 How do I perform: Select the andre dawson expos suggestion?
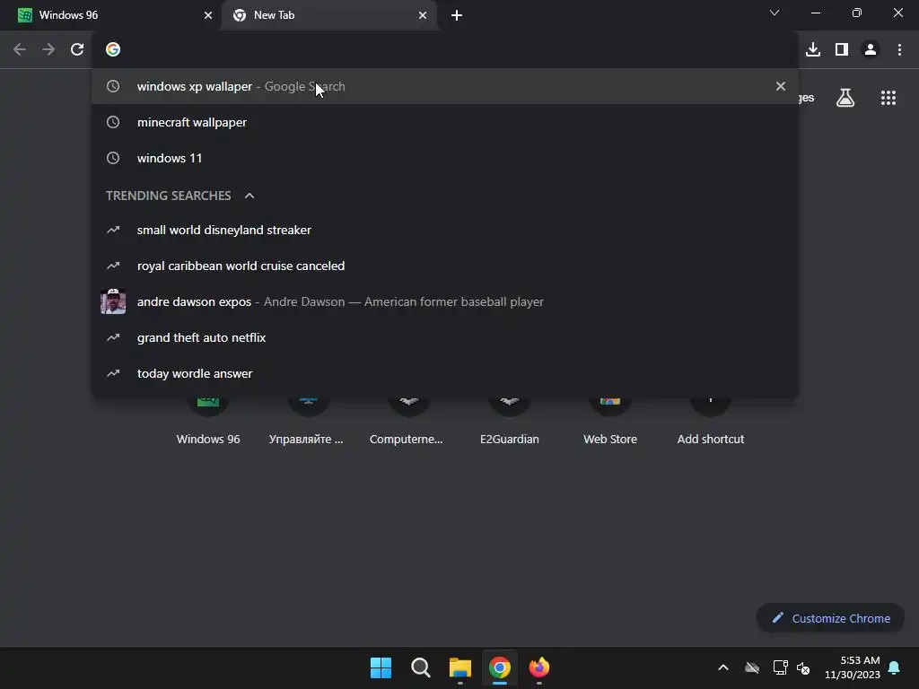click(445, 301)
